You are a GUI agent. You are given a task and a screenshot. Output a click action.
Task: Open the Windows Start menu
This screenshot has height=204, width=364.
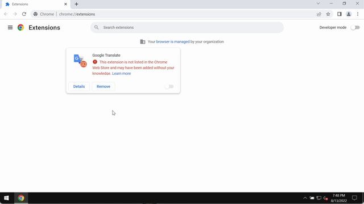(x=6, y=198)
